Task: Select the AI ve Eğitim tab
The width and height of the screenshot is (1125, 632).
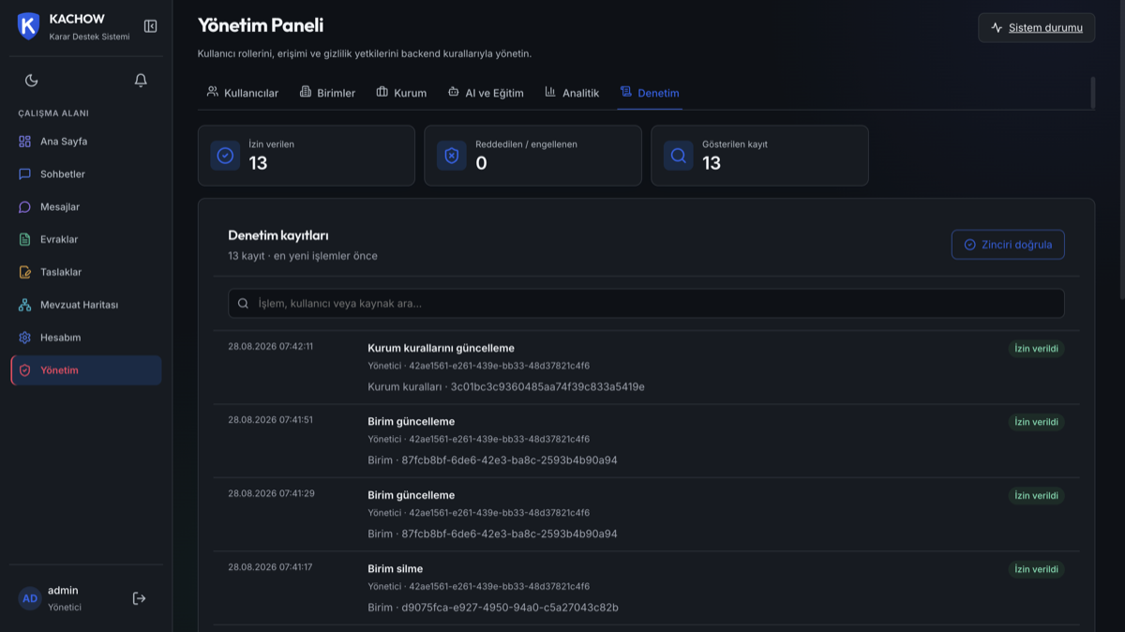Action: click(486, 93)
